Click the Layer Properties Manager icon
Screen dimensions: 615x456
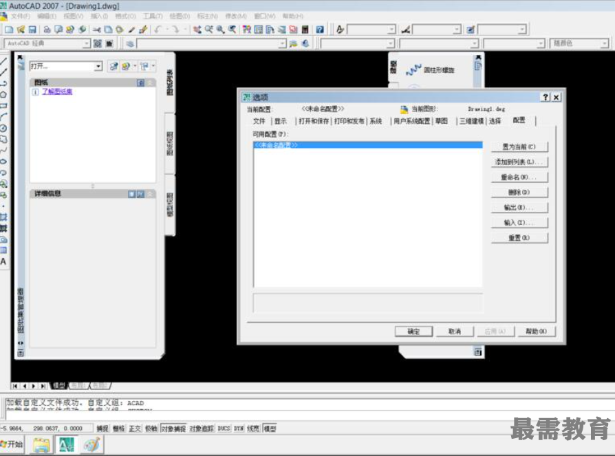[130, 43]
